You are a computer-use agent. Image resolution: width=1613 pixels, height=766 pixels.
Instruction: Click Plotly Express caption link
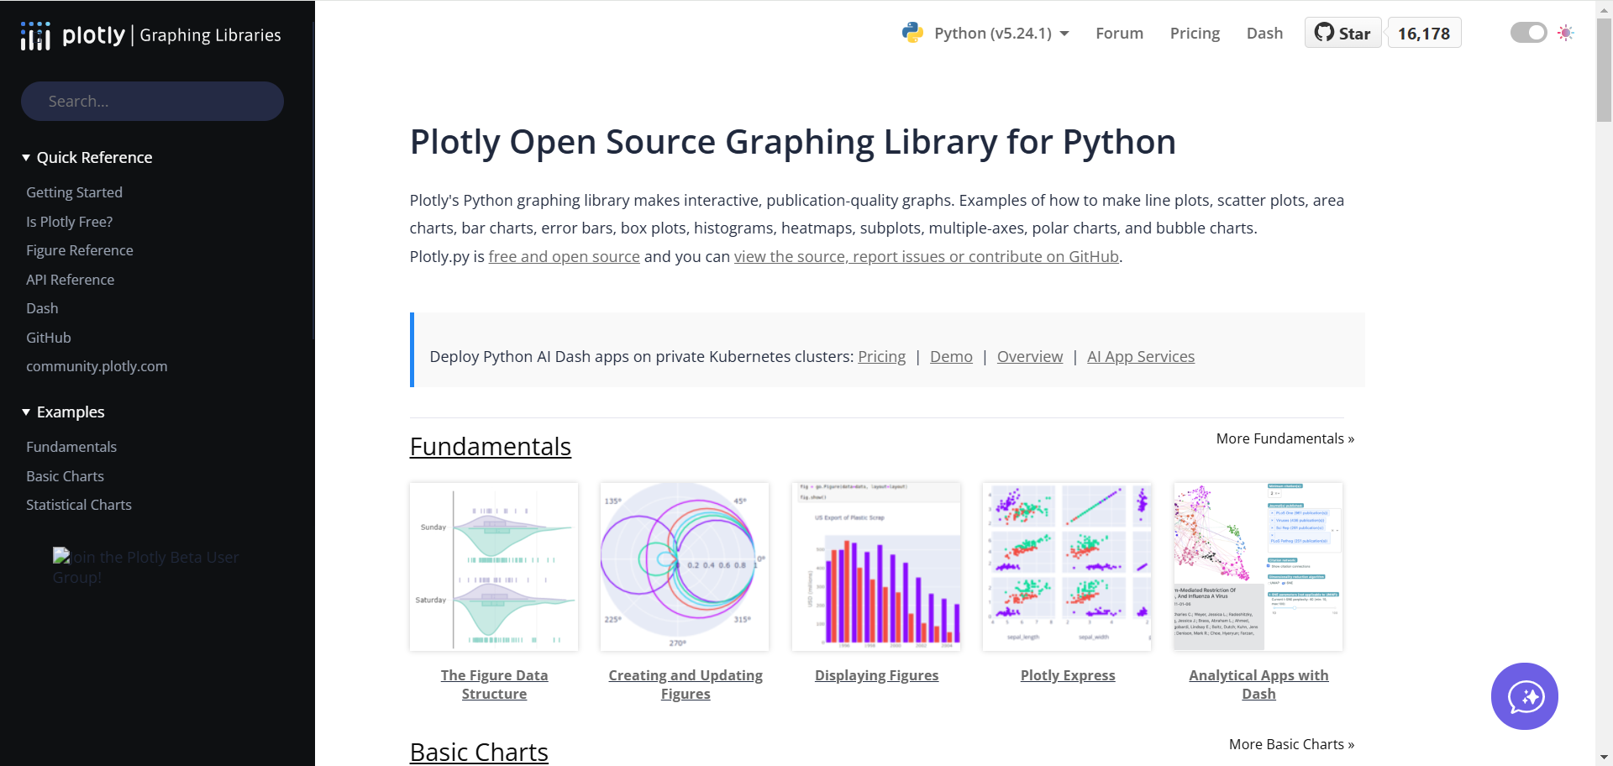(1068, 675)
